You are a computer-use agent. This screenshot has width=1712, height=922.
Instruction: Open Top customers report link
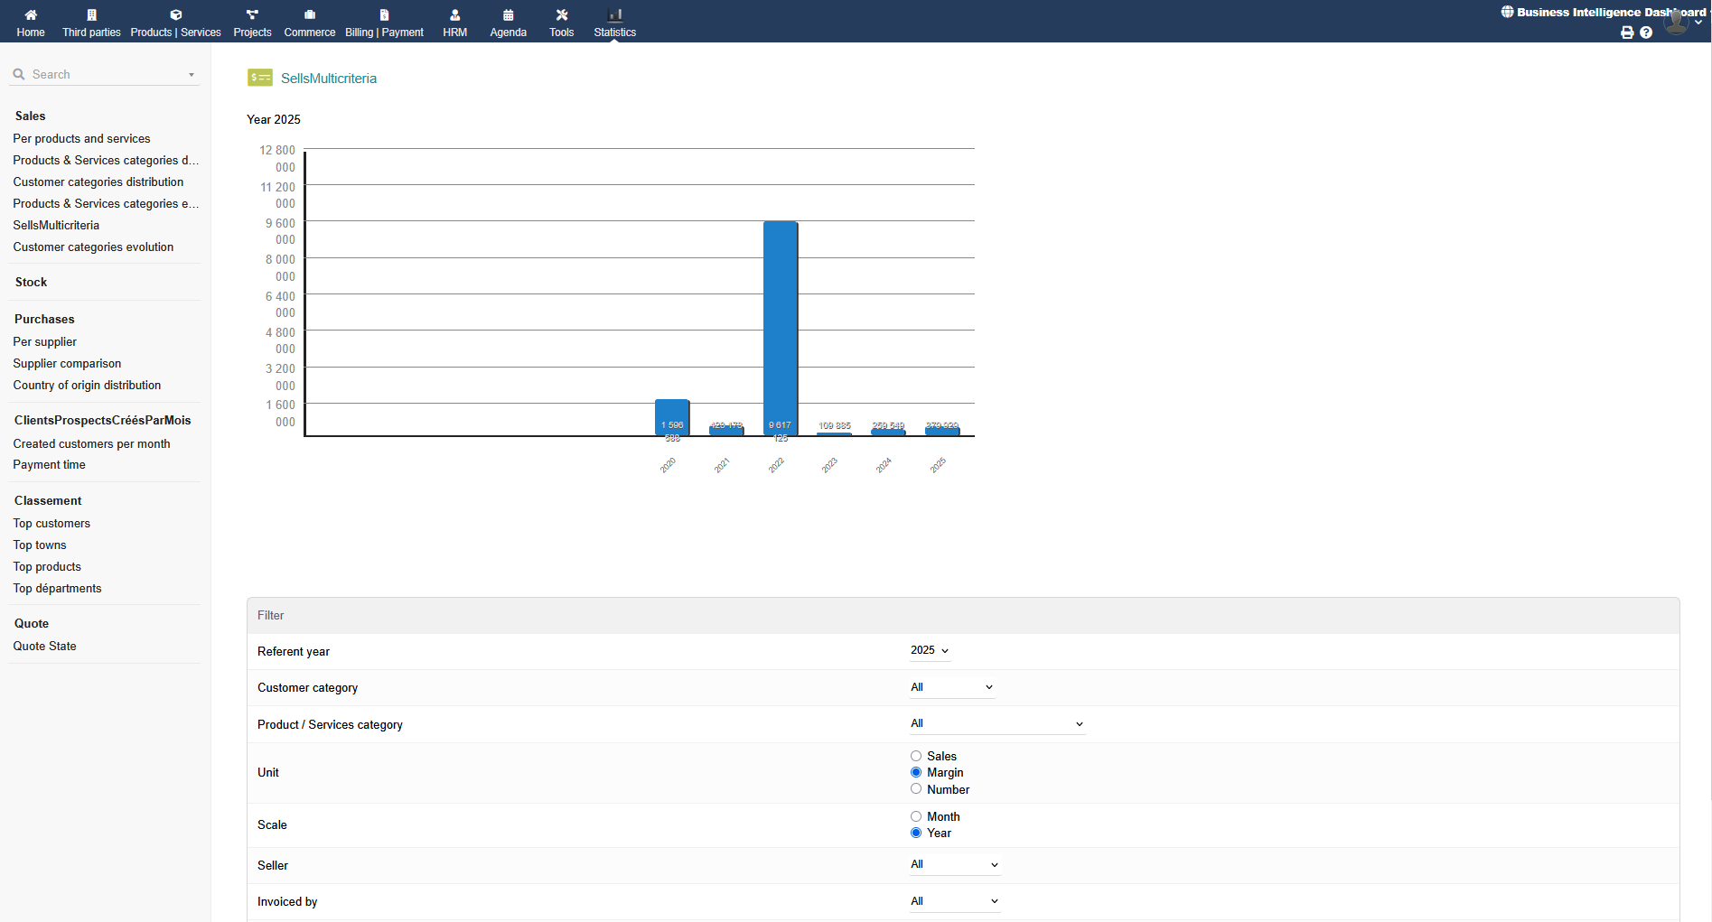[x=51, y=524]
